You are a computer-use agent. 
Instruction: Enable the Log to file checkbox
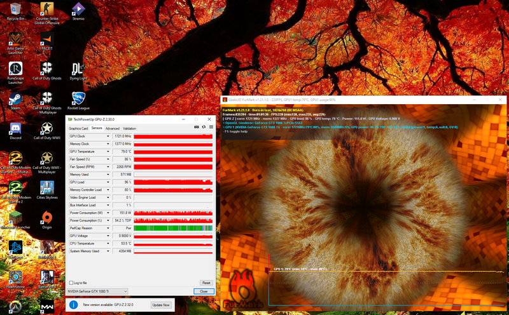[x=71, y=283]
